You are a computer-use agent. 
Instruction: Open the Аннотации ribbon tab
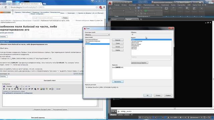tap(132, 5)
